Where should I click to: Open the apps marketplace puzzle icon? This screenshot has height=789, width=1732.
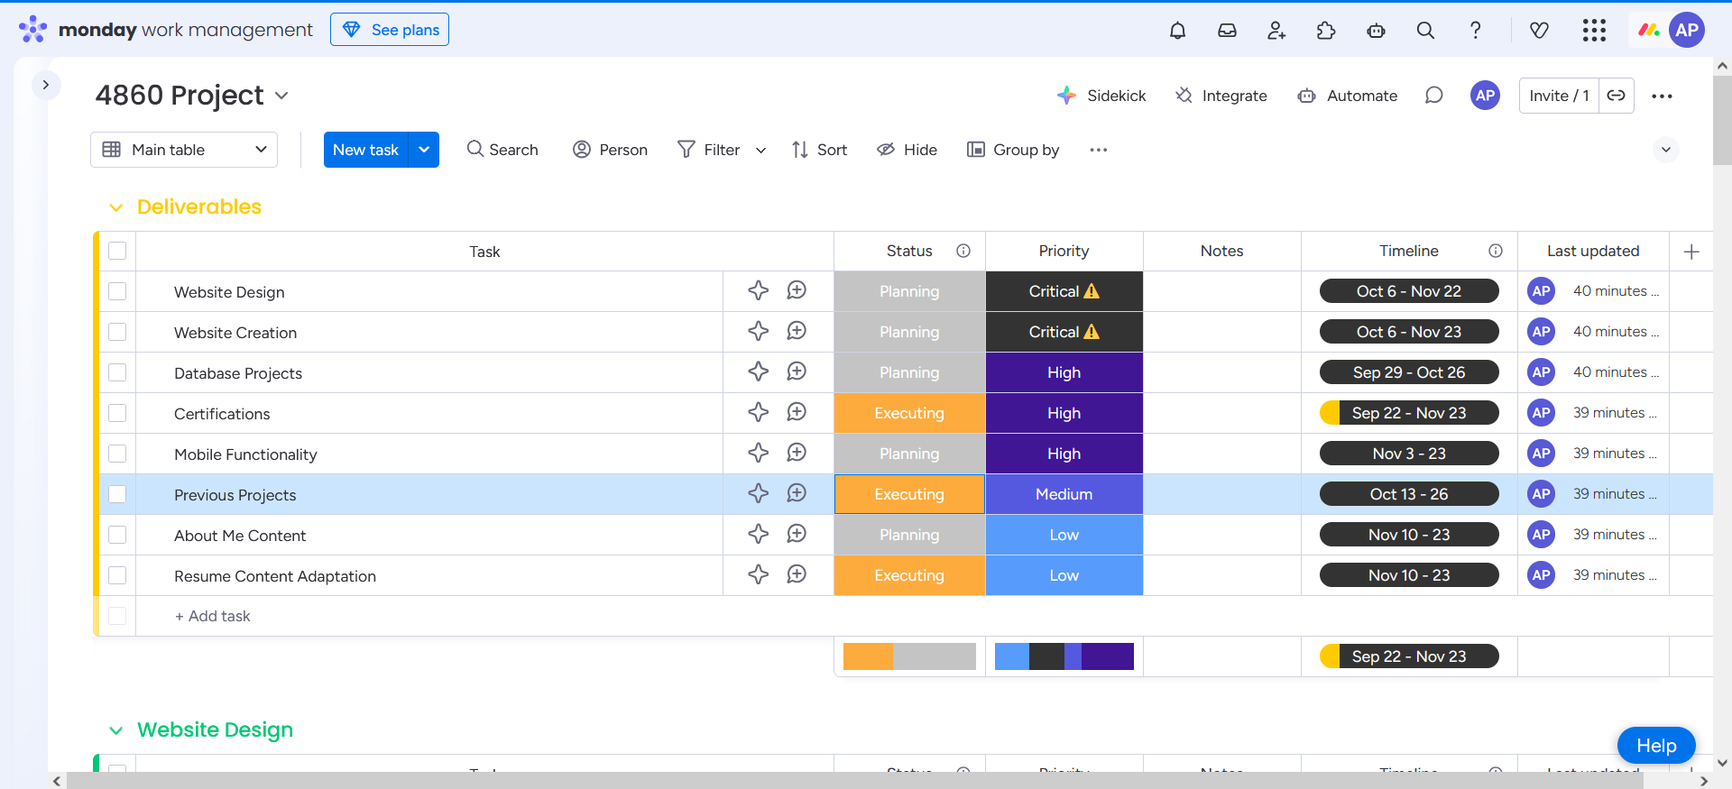click(x=1326, y=31)
